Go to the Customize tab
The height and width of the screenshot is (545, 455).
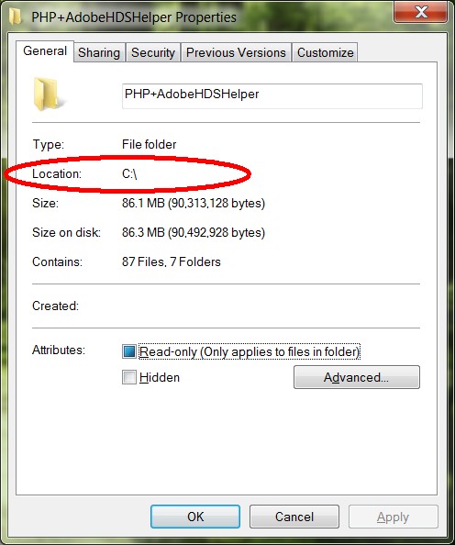(x=326, y=53)
